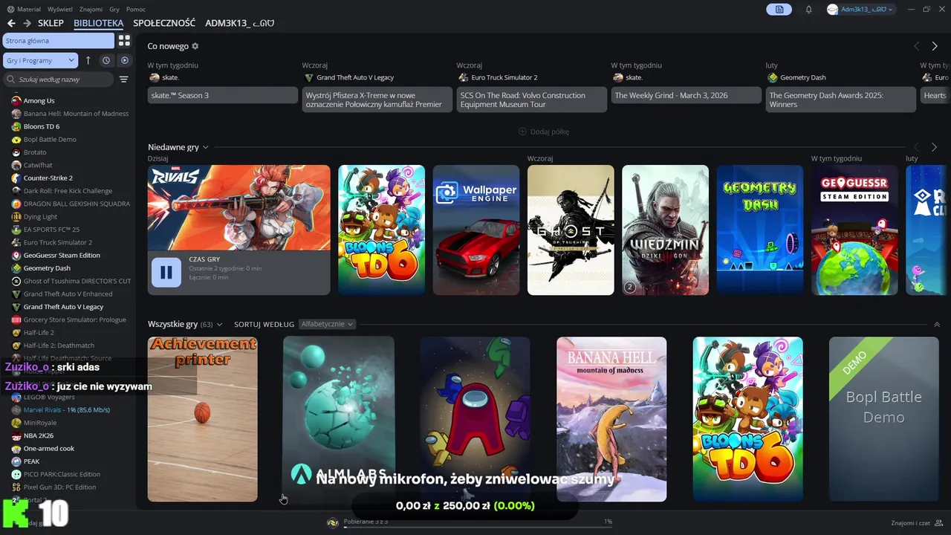
Task: Select Half-Life 2 in the game list
Action: 39,332
